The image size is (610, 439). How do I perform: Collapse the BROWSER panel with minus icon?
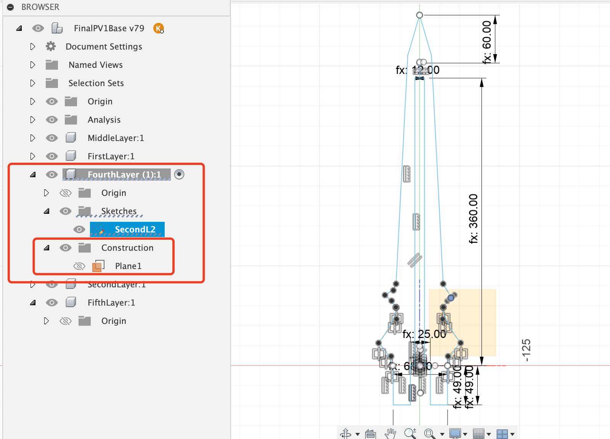pyautogui.click(x=10, y=7)
